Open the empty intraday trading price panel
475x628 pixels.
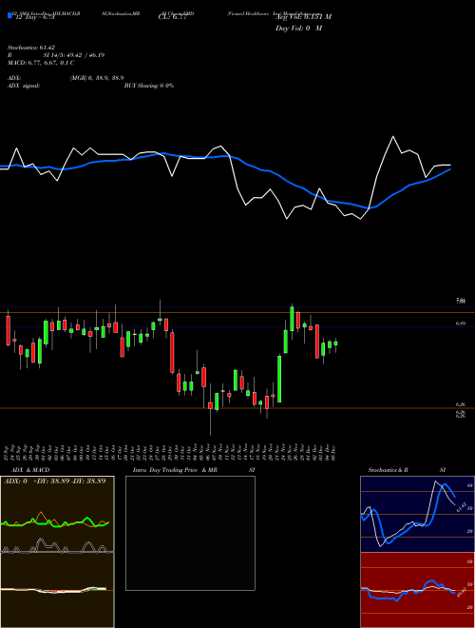(x=190, y=533)
